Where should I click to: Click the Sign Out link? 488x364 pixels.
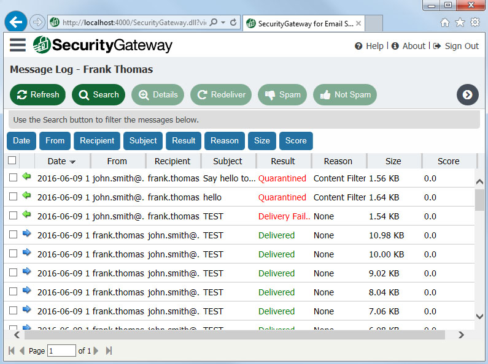point(456,46)
